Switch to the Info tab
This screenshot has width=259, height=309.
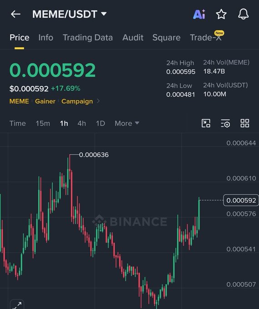[x=46, y=37]
